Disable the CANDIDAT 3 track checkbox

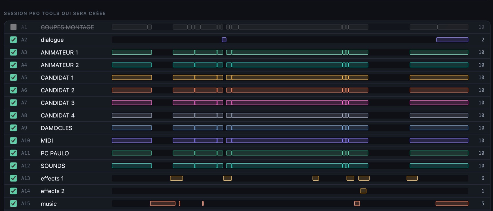13,103
